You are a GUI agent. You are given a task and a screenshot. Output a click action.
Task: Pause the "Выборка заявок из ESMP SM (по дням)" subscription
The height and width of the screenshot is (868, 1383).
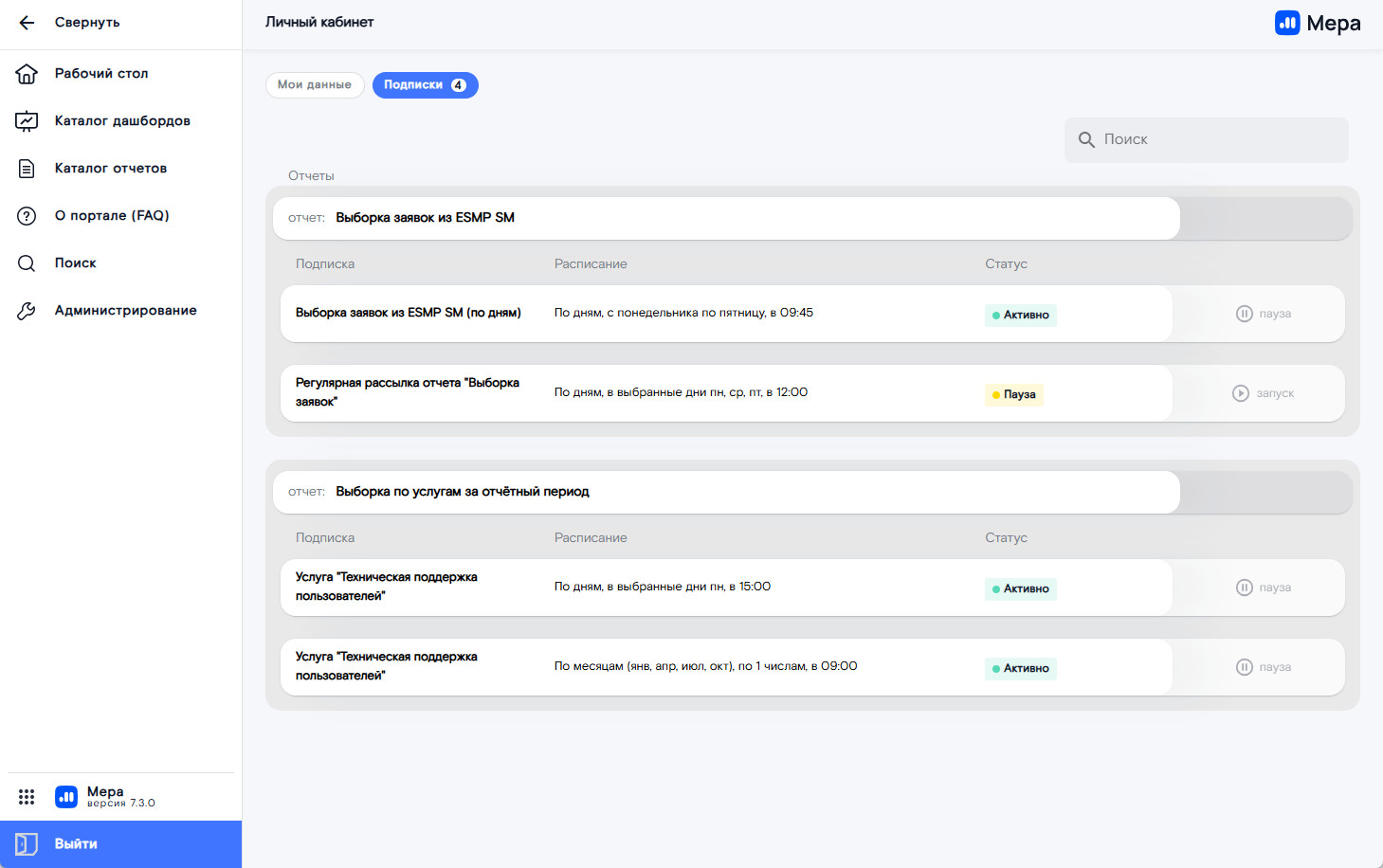pos(1264,314)
